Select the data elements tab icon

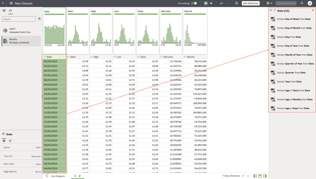point(10,10)
